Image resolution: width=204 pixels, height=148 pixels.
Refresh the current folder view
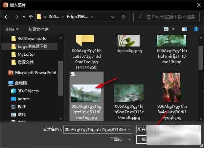click(x=124, y=17)
